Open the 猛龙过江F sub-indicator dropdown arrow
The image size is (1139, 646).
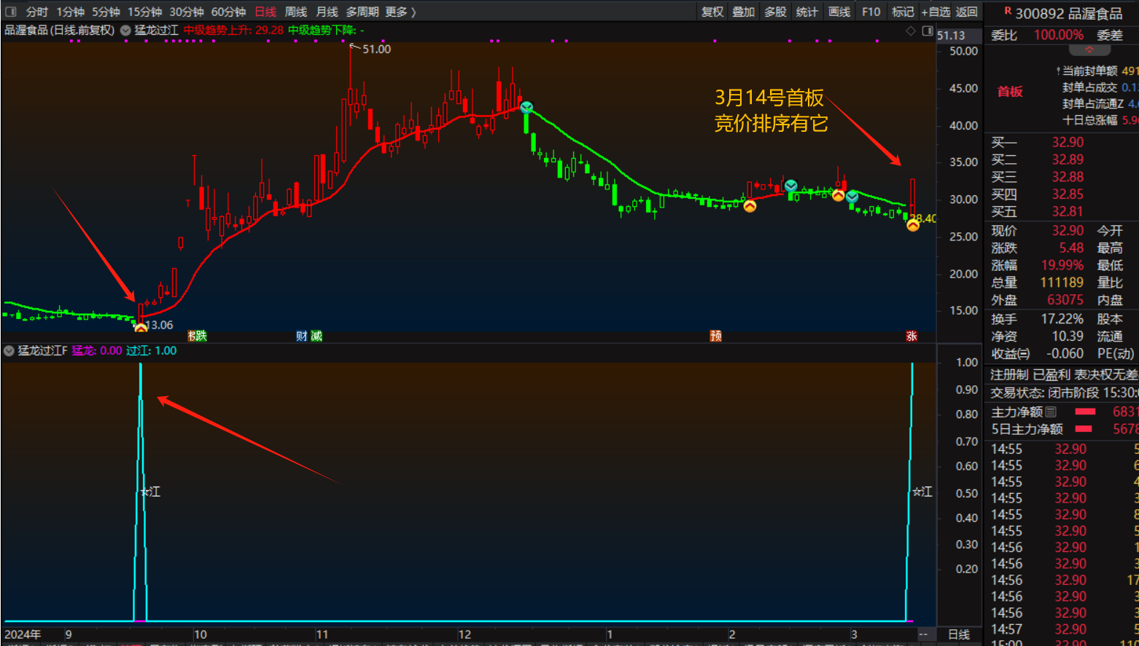click(x=9, y=351)
